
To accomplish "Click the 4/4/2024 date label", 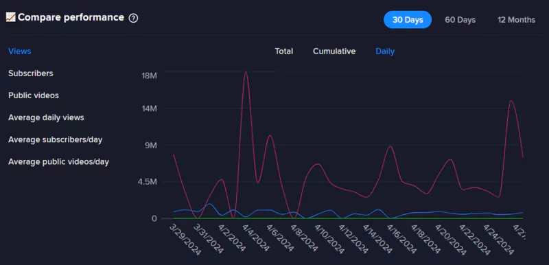I will (x=256, y=238).
